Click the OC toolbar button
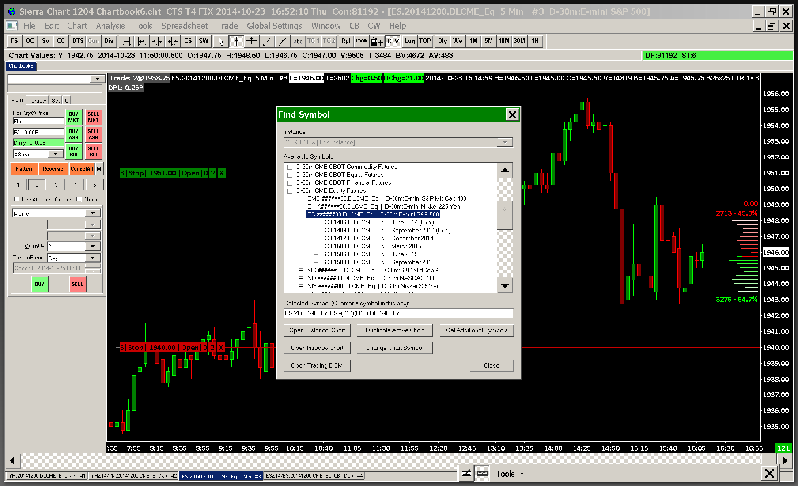This screenshot has width=798, height=486. [x=30, y=41]
